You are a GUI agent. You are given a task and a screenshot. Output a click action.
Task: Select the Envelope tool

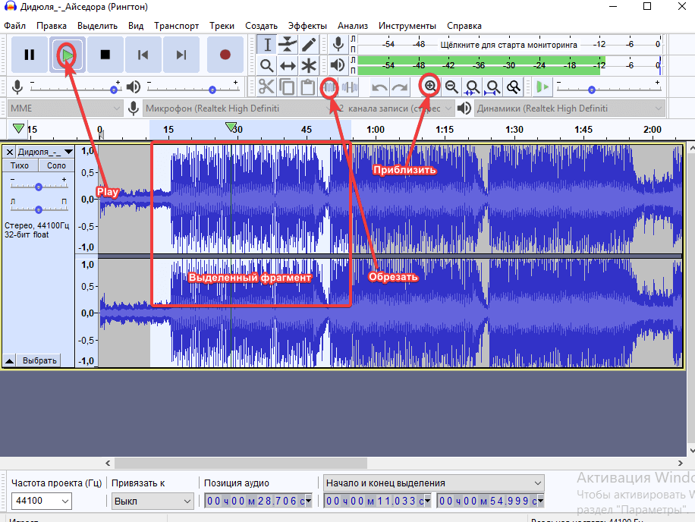coord(288,45)
